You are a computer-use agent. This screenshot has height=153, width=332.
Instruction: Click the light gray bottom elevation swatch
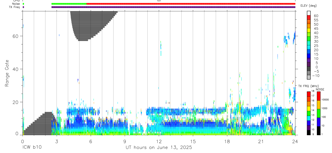(309, 77)
